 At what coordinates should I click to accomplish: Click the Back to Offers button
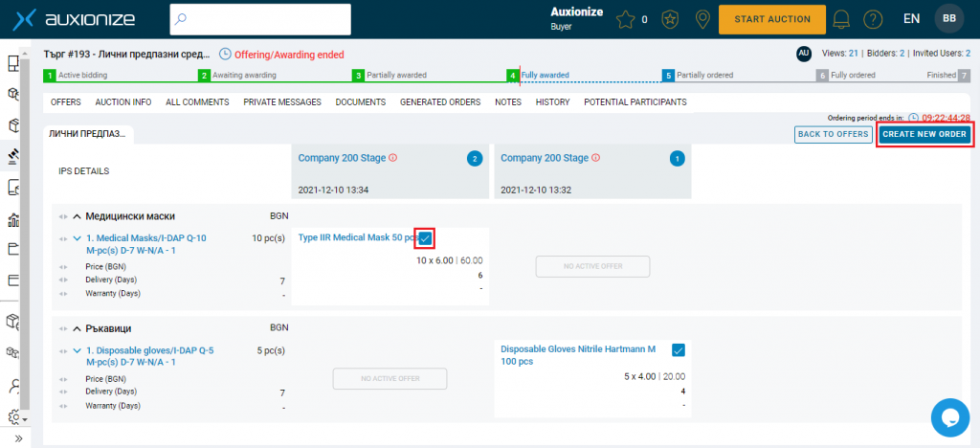point(833,134)
